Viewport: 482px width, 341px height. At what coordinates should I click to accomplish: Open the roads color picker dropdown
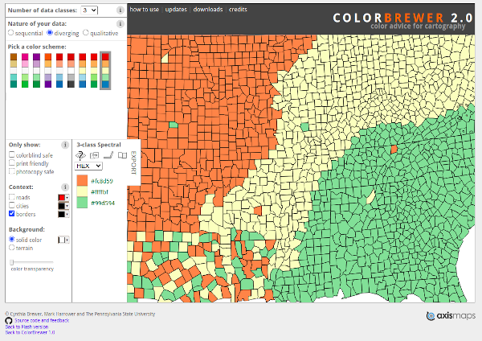click(63, 198)
